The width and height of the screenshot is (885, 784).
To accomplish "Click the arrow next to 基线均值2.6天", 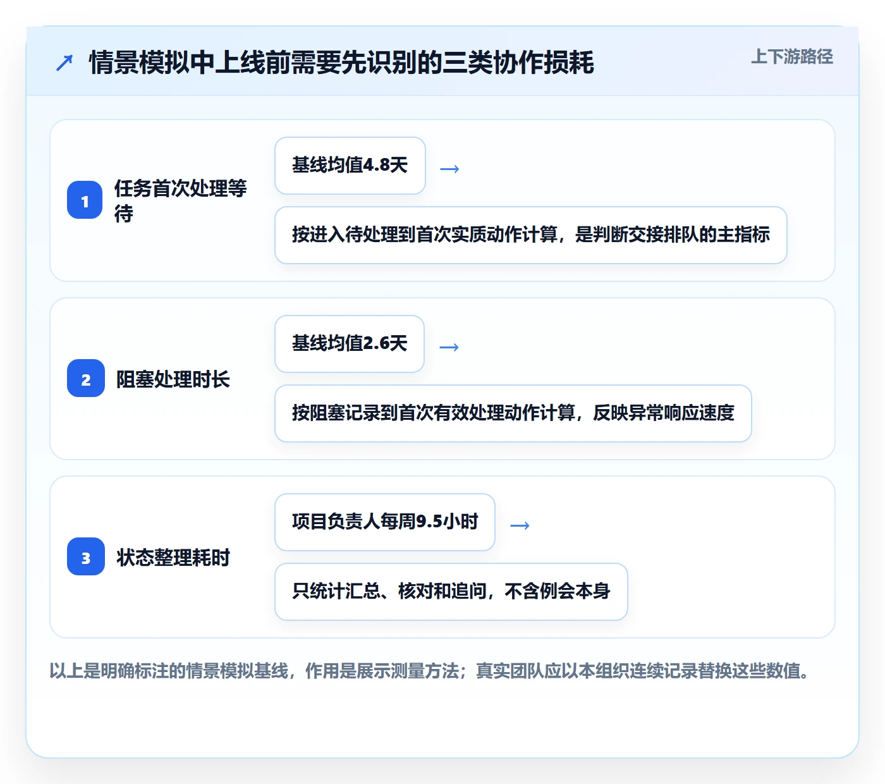I will pyautogui.click(x=449, y=347).
